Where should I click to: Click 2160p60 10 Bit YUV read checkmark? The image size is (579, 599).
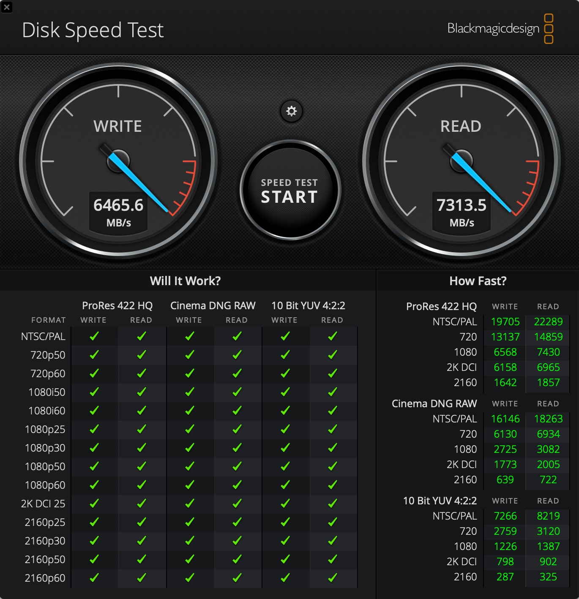pyautogui.click(x=333, y=577)
